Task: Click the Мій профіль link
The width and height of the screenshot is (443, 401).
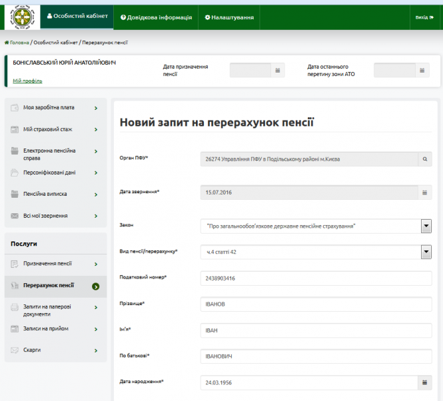Action: click(x=27, y=81)
